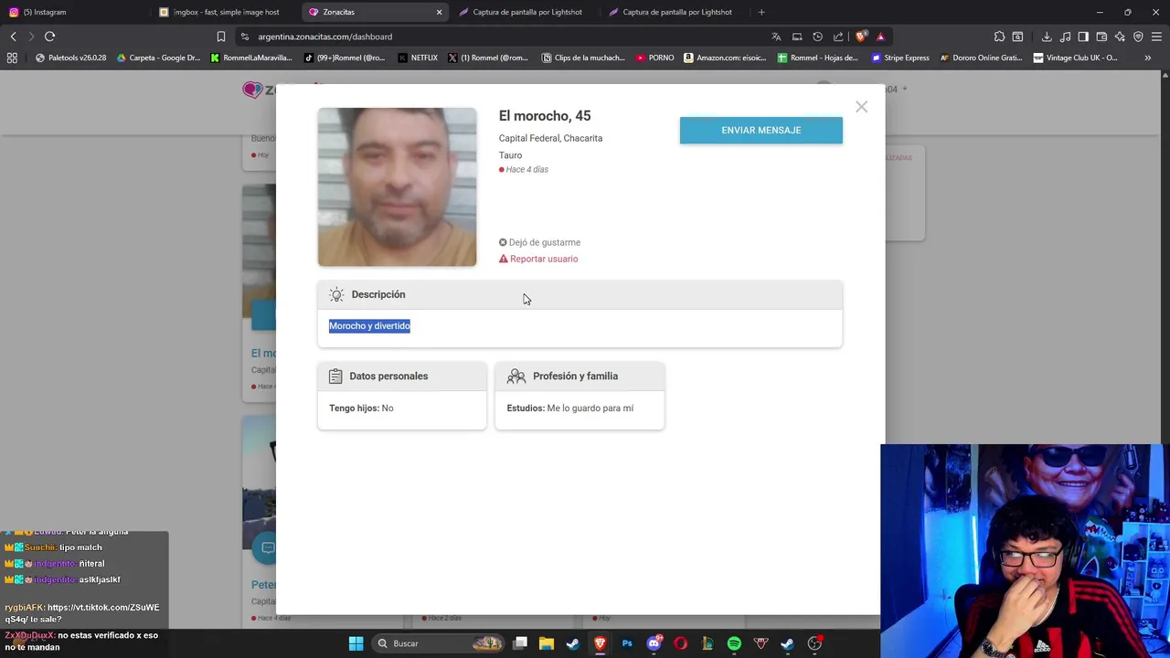The width and height of the screenshot is (1170, 658).
Task: Click the share page icon in address bar
Action: [x=838, y=37]
